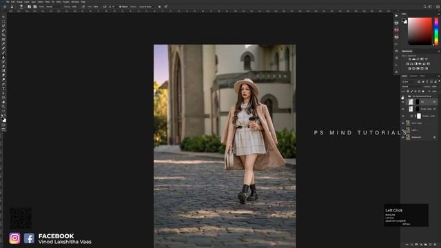Open layer blend mode dropdown
Viewport: 441px width, 248px height.
(x=411, y=87)
